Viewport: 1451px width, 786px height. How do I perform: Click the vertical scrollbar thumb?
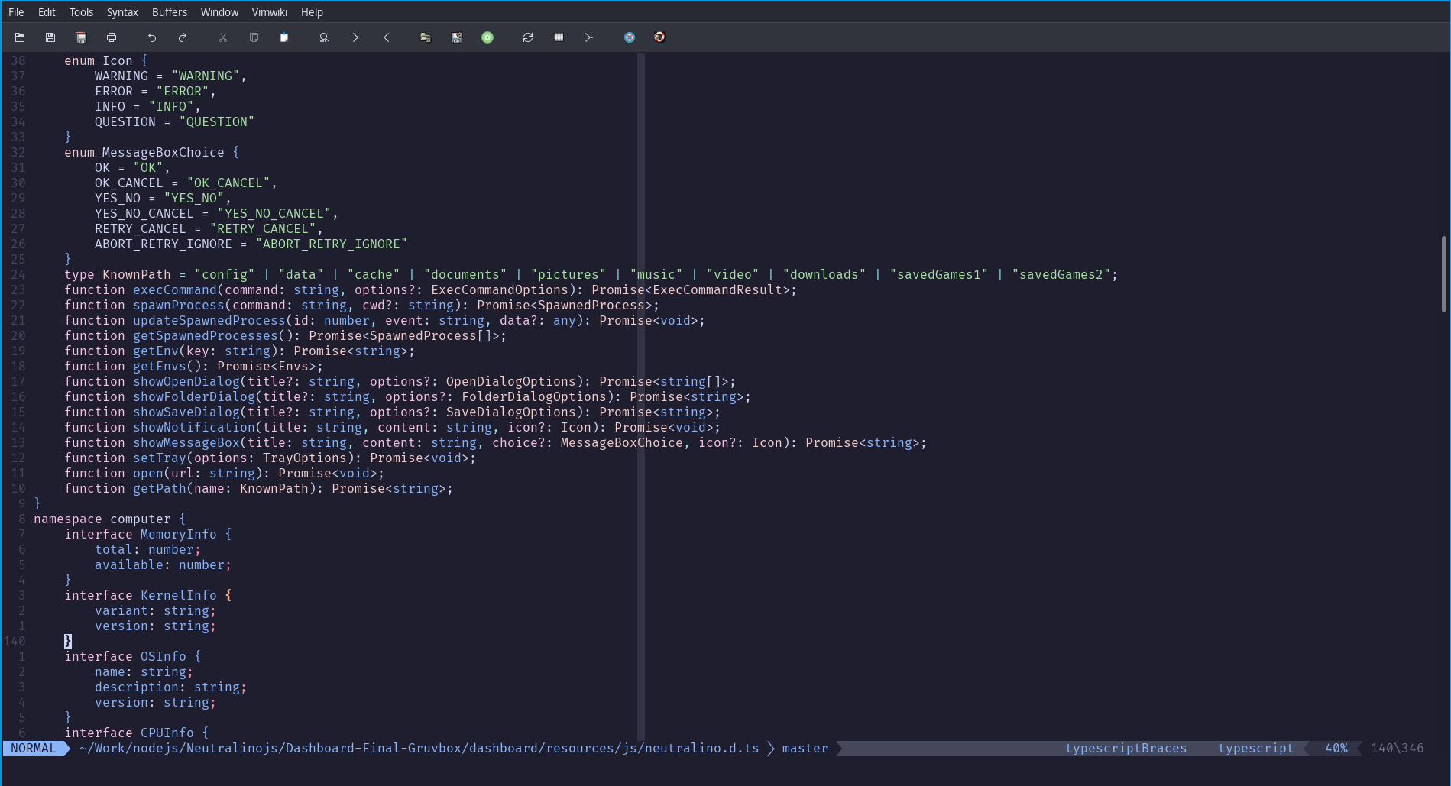(x=1443, y=274)
